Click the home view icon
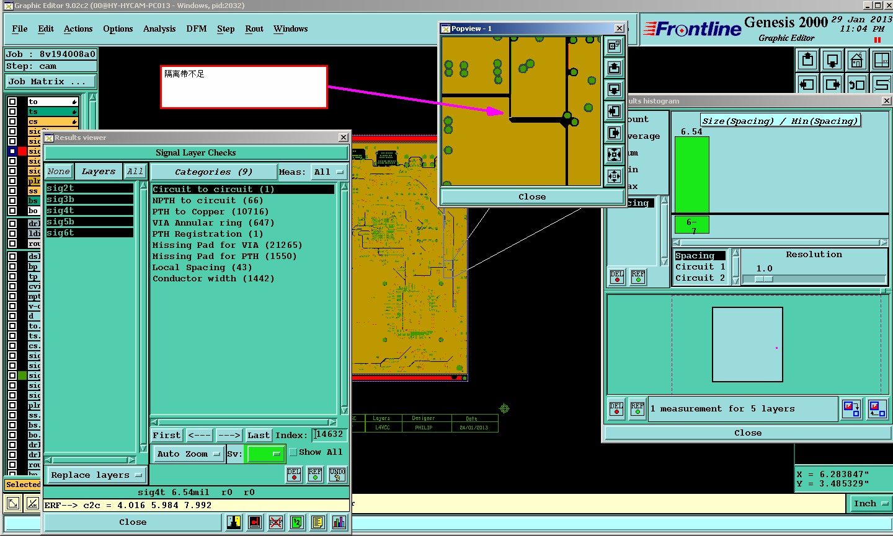The height and width of the screenshot is (536, 893). pyautogui.click(x=857, y=60)
